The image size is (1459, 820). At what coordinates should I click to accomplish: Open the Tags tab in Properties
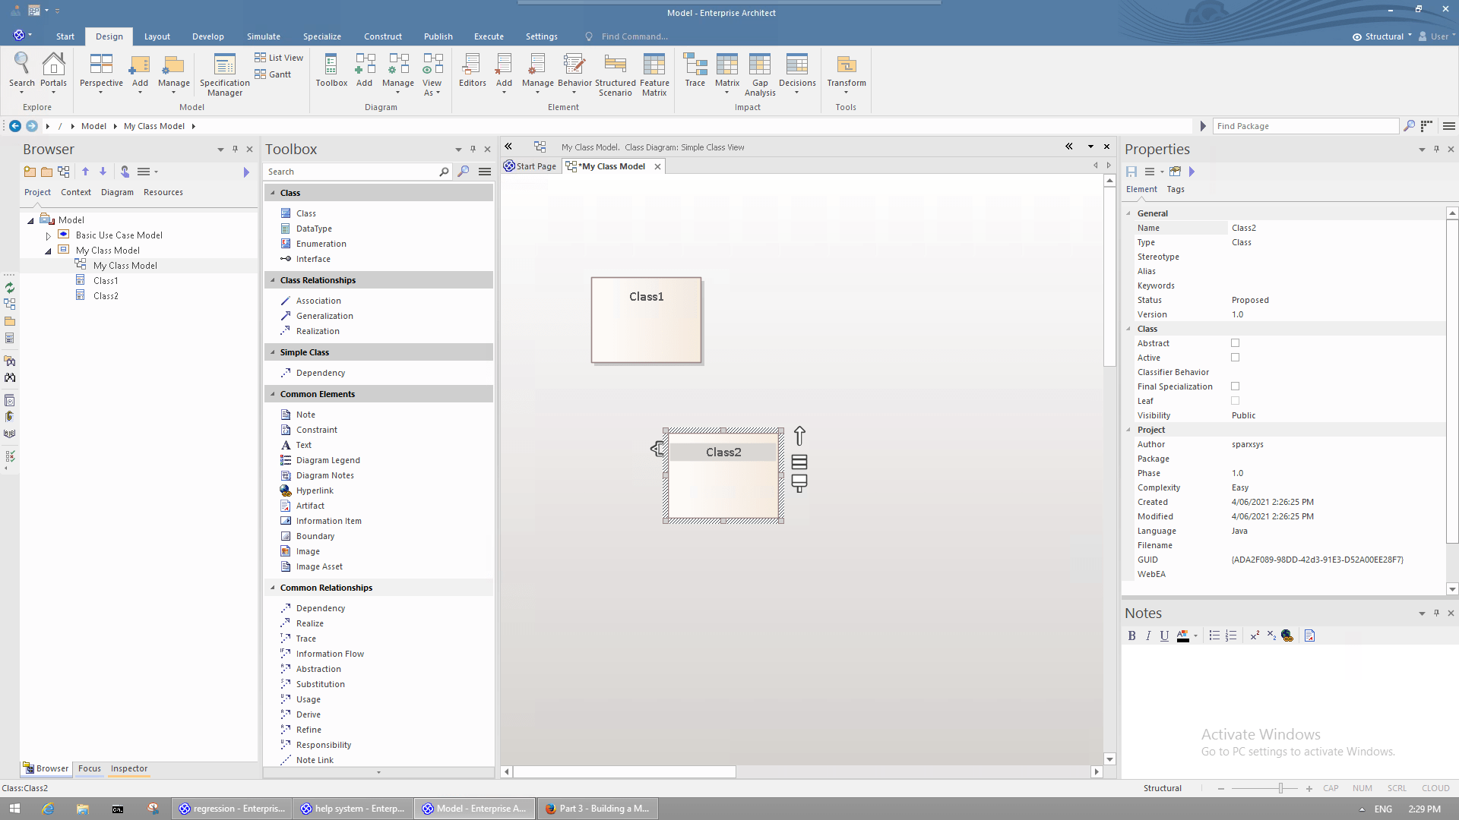click(x=1175, y=189)
